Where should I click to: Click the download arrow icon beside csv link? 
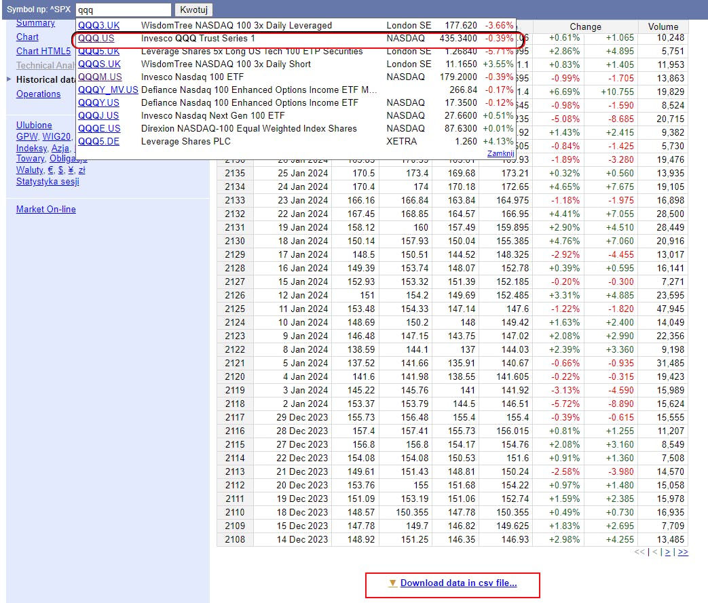pos(392,583)
